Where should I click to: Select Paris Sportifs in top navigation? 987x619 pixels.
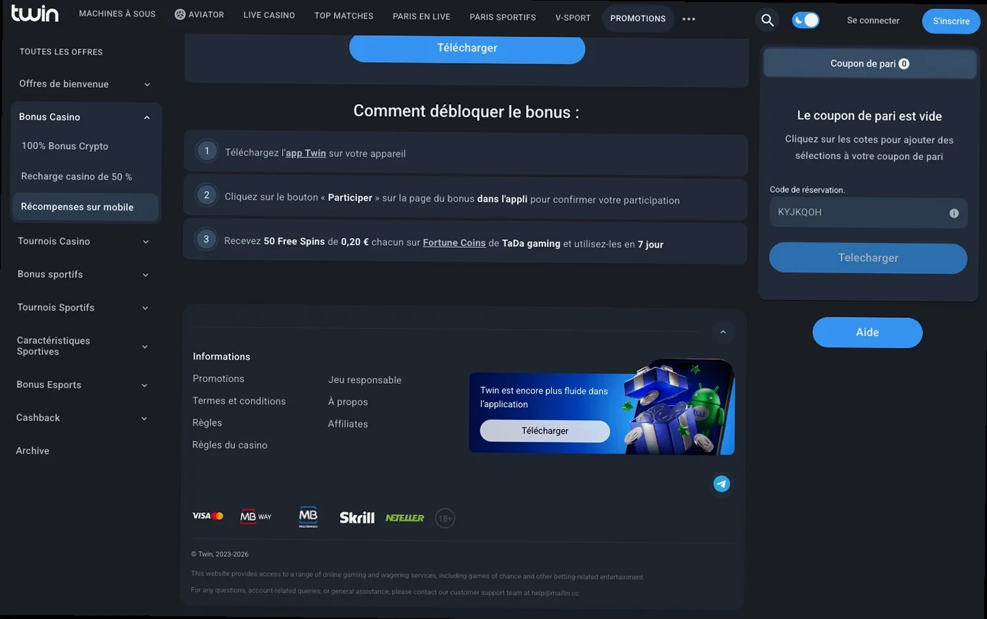coord(502,17)
